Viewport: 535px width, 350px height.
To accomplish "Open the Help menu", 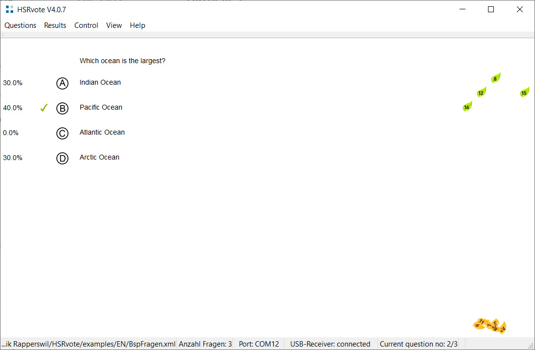I will [x=138, y=25].
